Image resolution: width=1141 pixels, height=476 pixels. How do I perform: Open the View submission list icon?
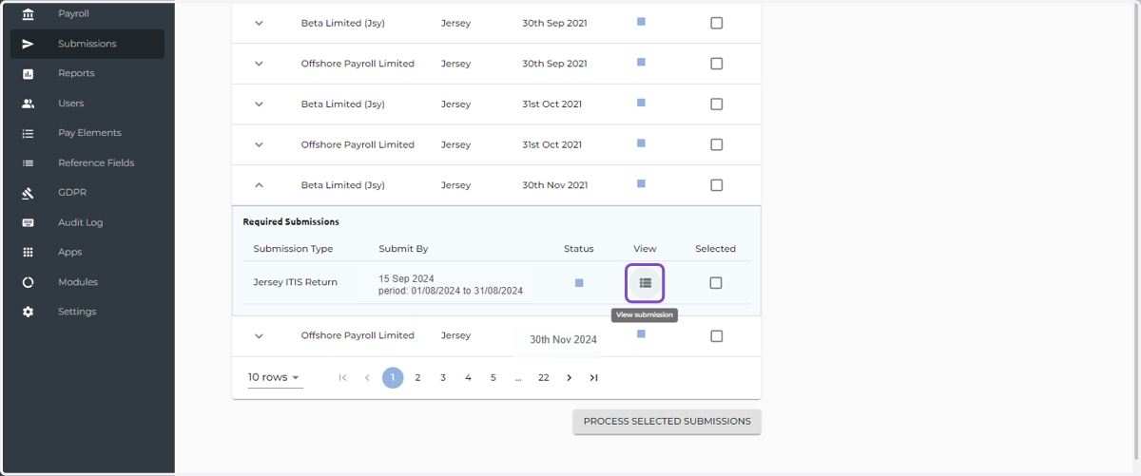(645, 283)
